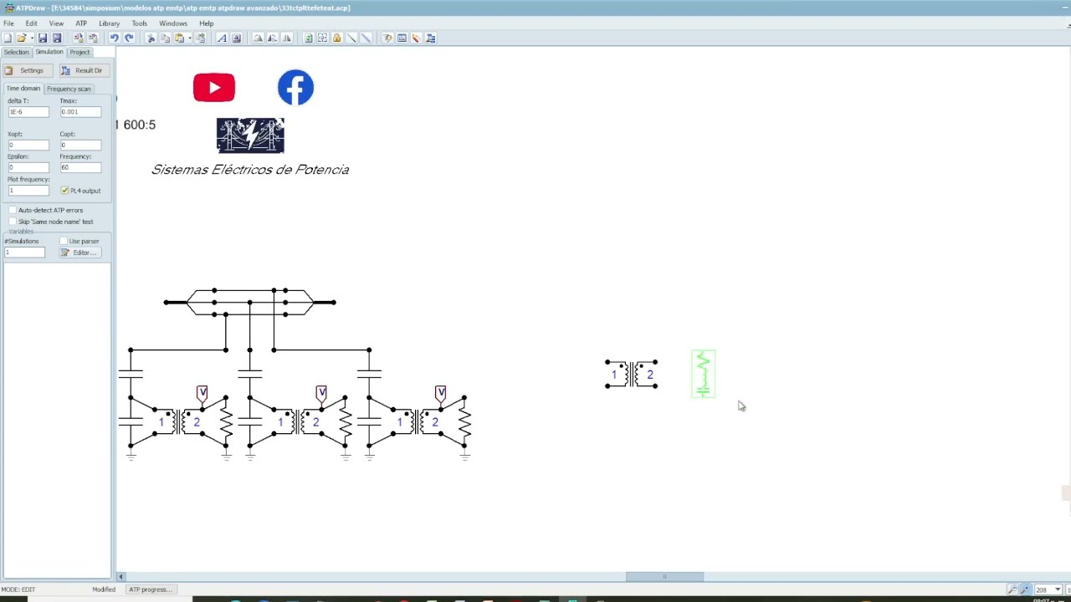Open an existing project file

coord(22,38)
